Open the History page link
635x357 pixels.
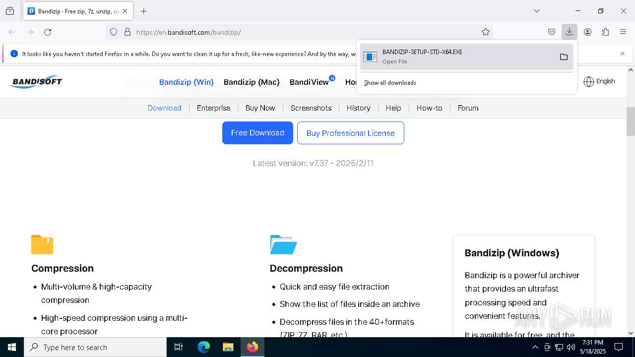click(358, 108)
